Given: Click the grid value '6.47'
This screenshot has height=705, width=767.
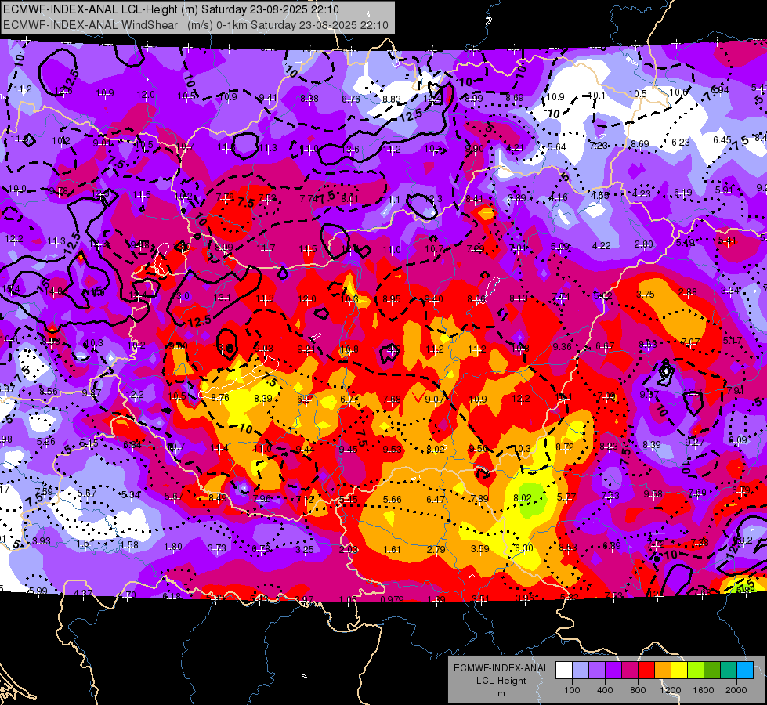Looking at the screenshot, I should 436,499.
